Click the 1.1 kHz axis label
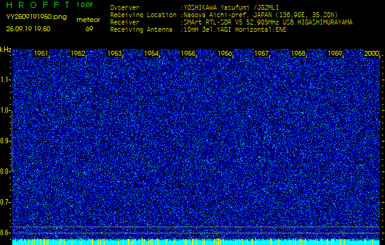The width and height of the screenshot is (385, 245). pyautogui.click(x=5, y=80)
